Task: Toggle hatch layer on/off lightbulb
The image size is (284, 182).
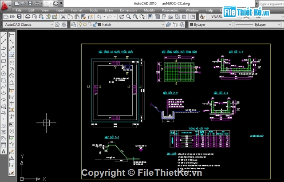Action: tap(80, 24)
